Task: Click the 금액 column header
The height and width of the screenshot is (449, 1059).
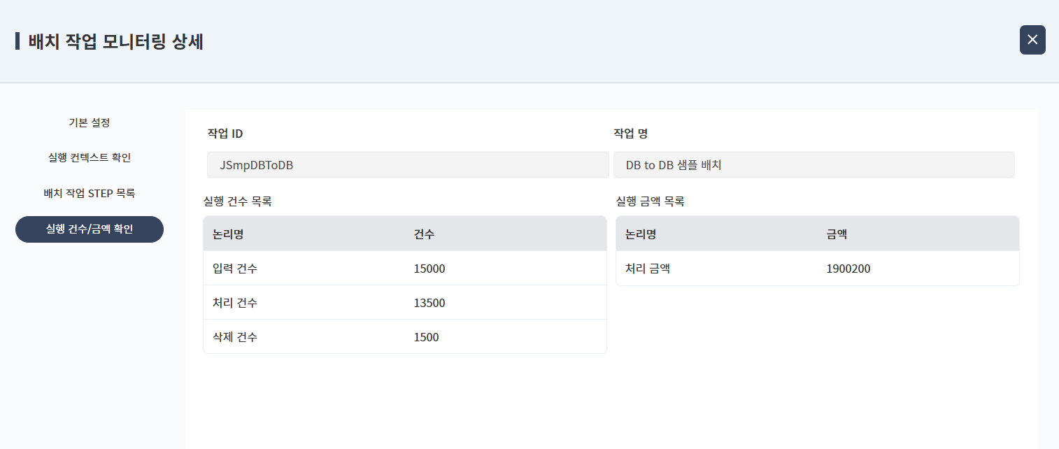Action: 837,234
